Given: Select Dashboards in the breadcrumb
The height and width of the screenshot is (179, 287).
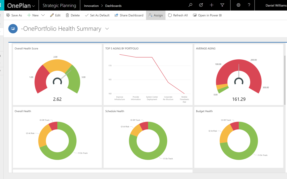Looking at the screenshot, I should tap(113, 6).
